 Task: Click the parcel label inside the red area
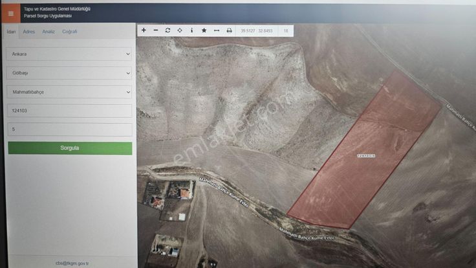(x=366, y=155)
